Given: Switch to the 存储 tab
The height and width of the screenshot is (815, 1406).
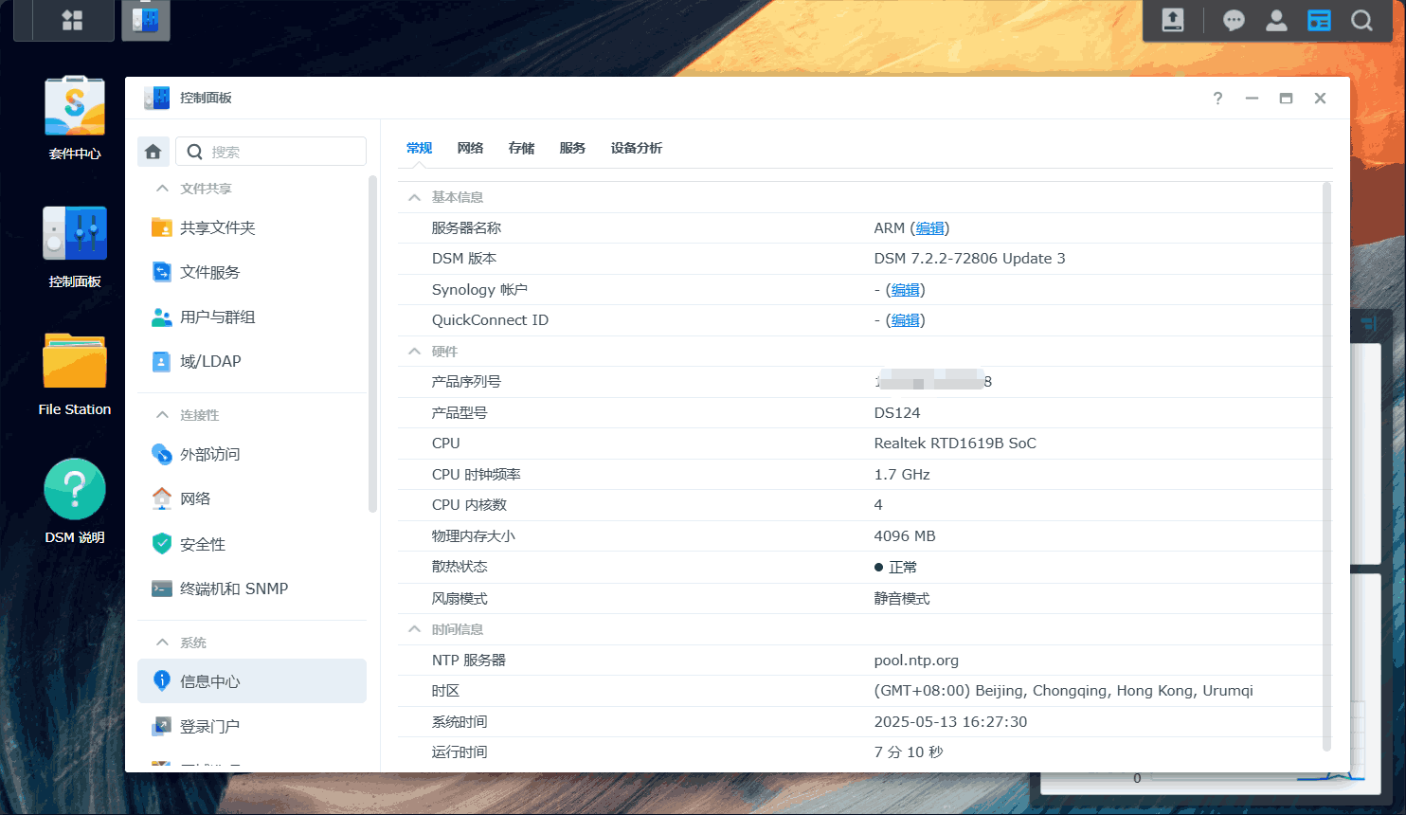Looking at the screenshot, I should 521,148.
